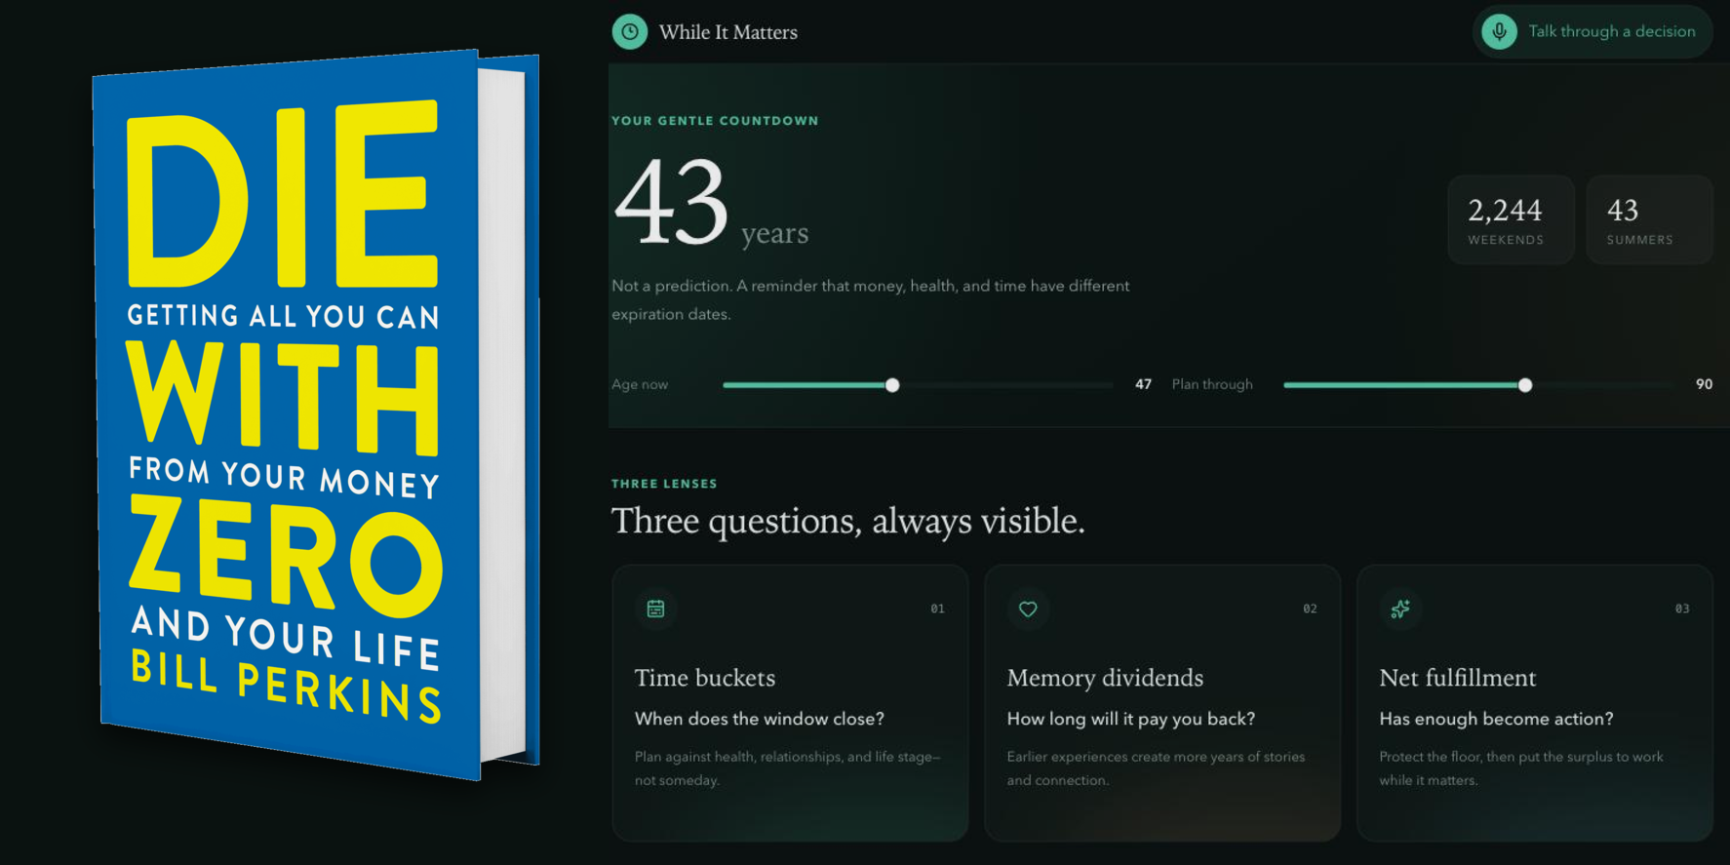1730x865 pixels.
Task: Click the Time buckets card heading
Action: [x=705, y=678]
